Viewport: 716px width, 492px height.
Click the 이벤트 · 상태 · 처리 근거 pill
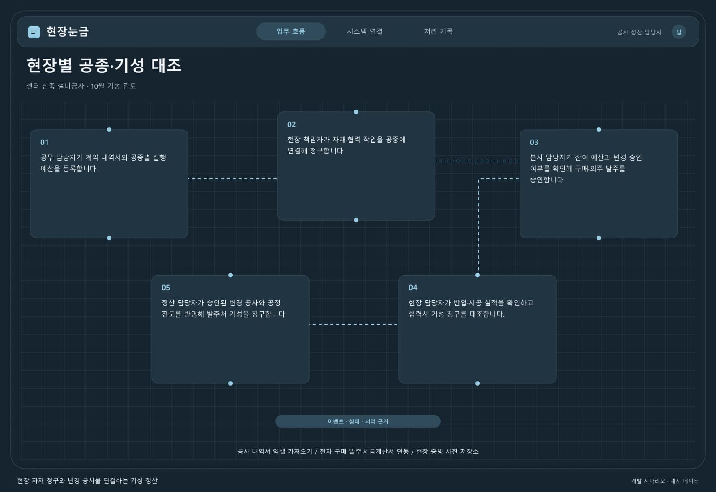pos(358,421)
